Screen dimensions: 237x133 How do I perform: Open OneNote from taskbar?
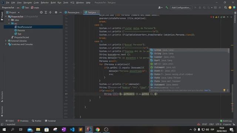point(64,130)
